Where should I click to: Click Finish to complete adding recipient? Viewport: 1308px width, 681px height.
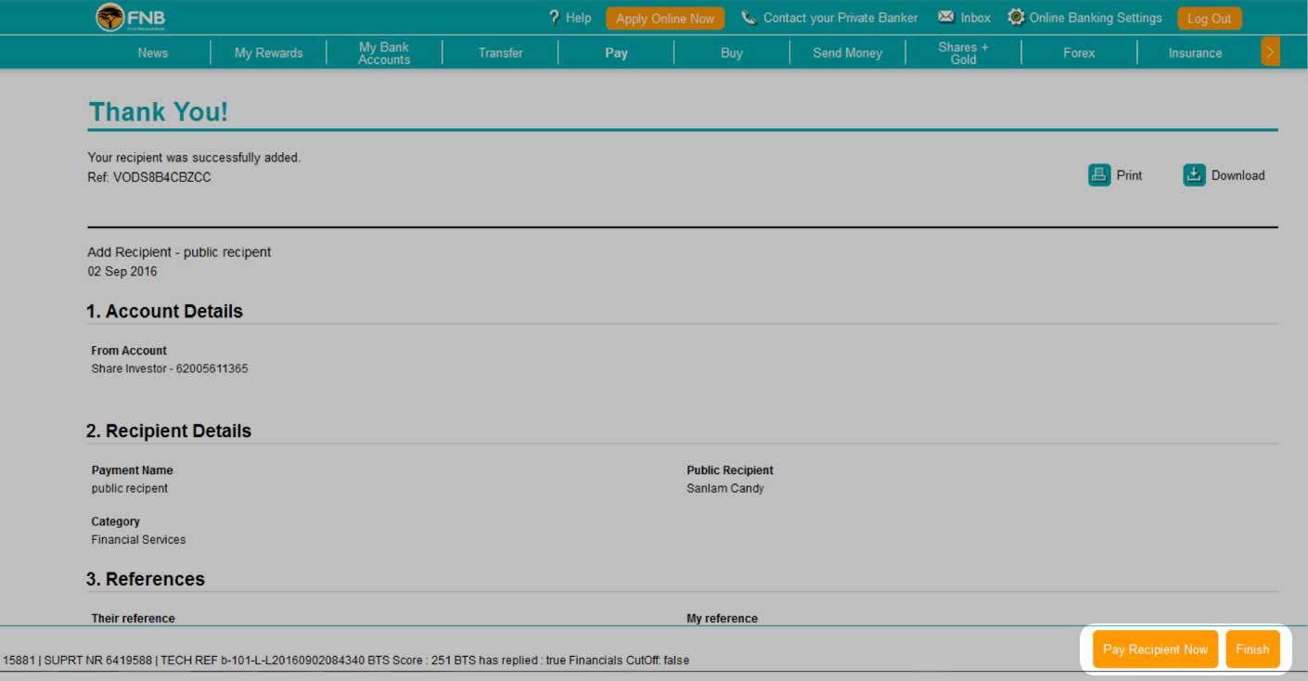[x=1252, y=649]
